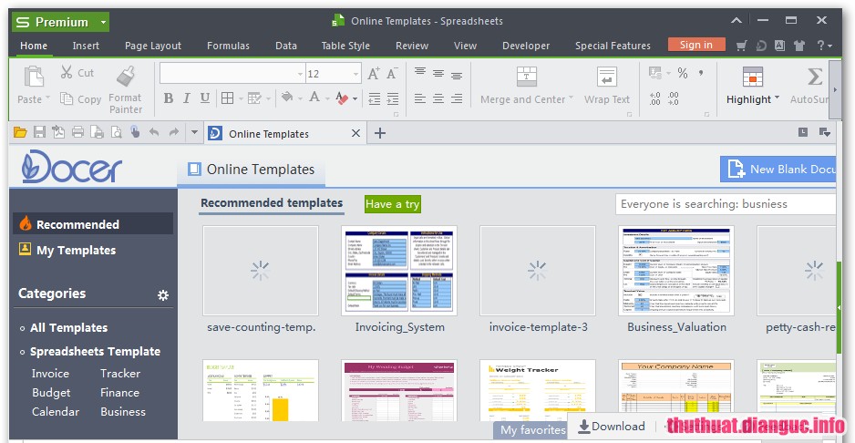Align text to the left

click(x=419, y=98)
